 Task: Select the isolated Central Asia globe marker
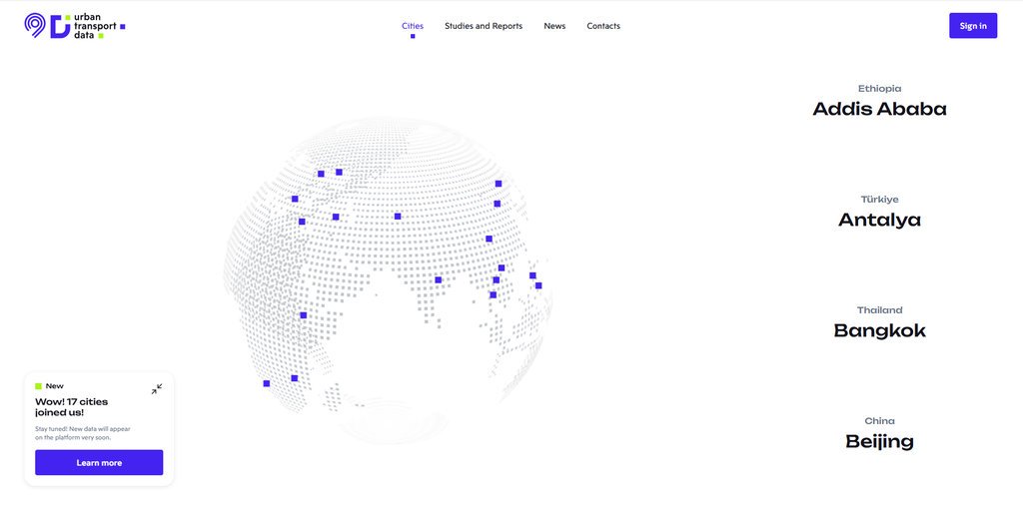point(398,216)
